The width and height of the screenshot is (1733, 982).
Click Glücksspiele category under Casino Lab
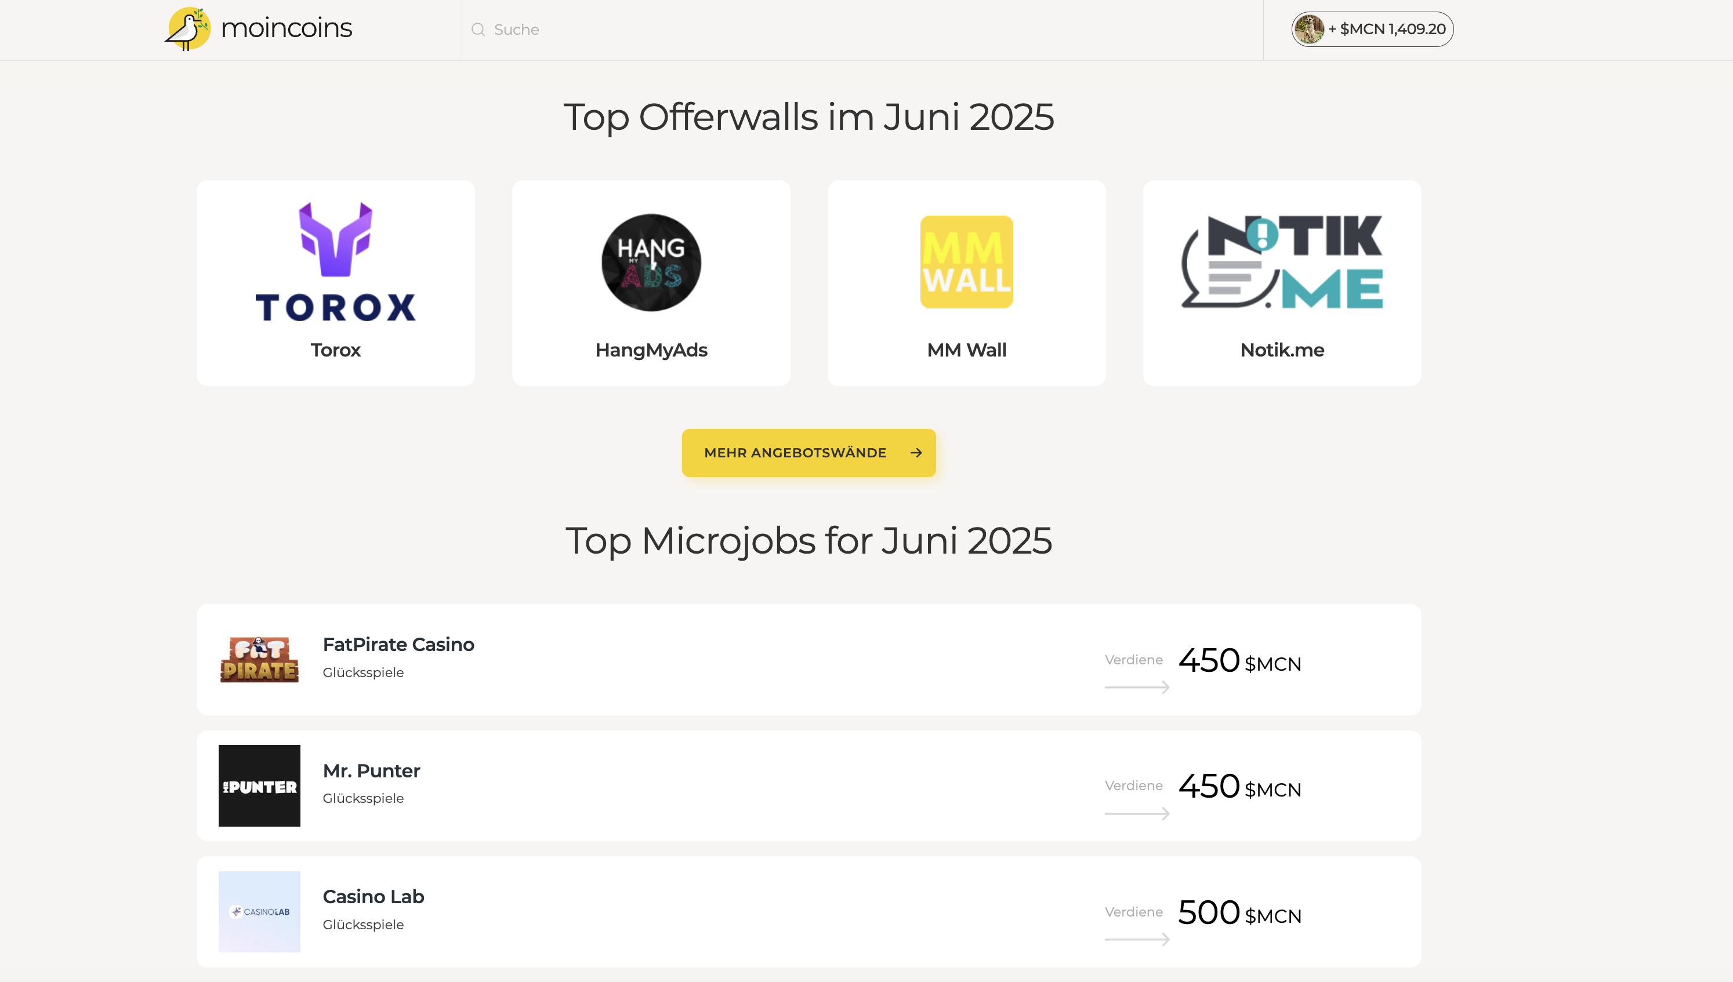pyautogui.click(x=363, y=925)
